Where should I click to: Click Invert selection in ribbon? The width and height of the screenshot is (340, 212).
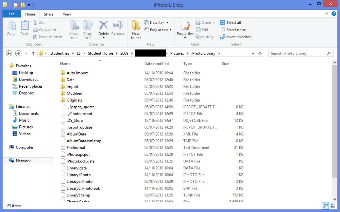point(236,37)
